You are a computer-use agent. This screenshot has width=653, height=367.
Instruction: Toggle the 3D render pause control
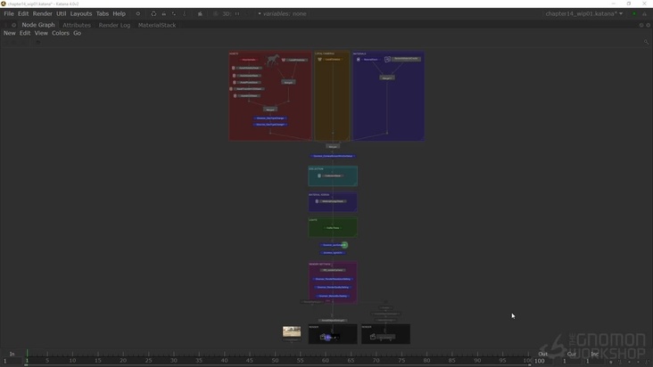[237, 13]
